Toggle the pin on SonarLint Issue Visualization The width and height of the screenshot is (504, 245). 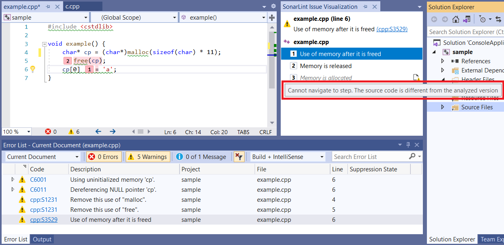pyautogui.click(x=366, y=6)
